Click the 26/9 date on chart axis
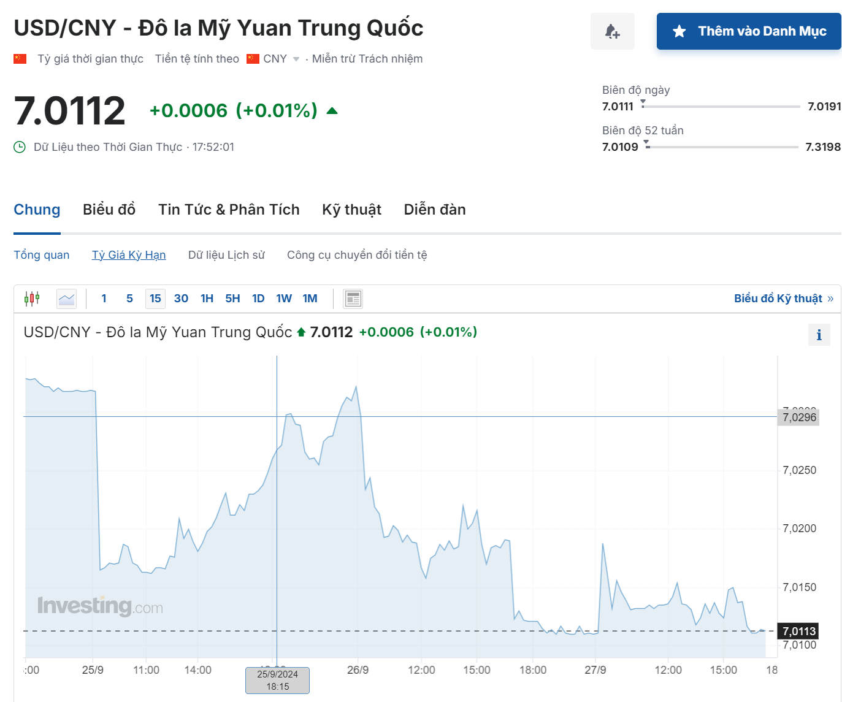 click(358, 670)
